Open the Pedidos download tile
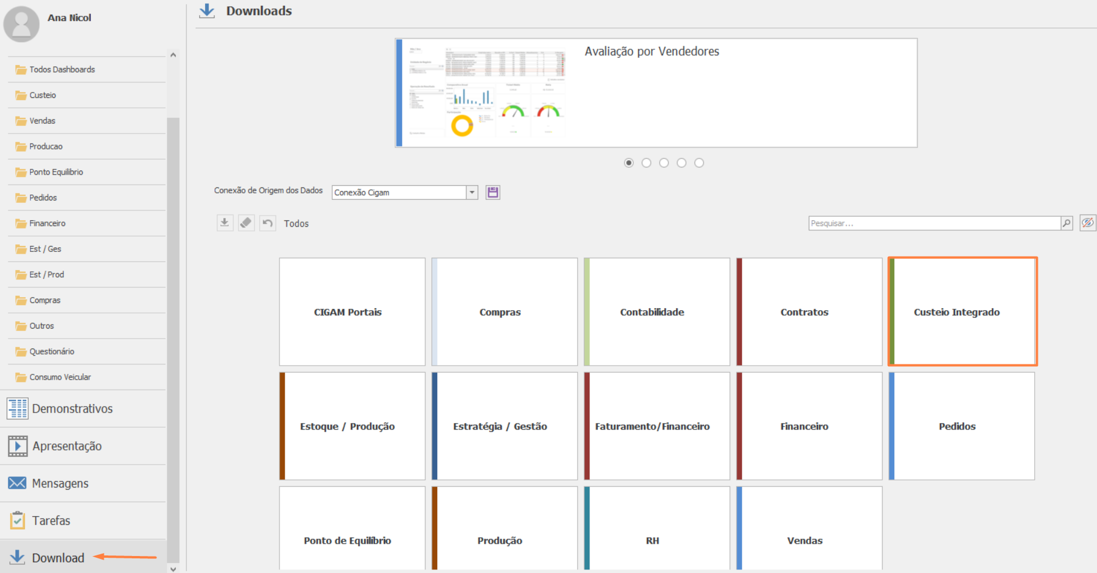 click(x=962, y=426)
